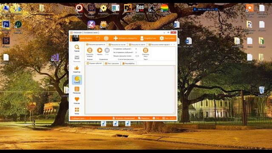The height and width of the screenshot is (153, 272).
Task: Click the grey Стоп button
Action: 107,51
